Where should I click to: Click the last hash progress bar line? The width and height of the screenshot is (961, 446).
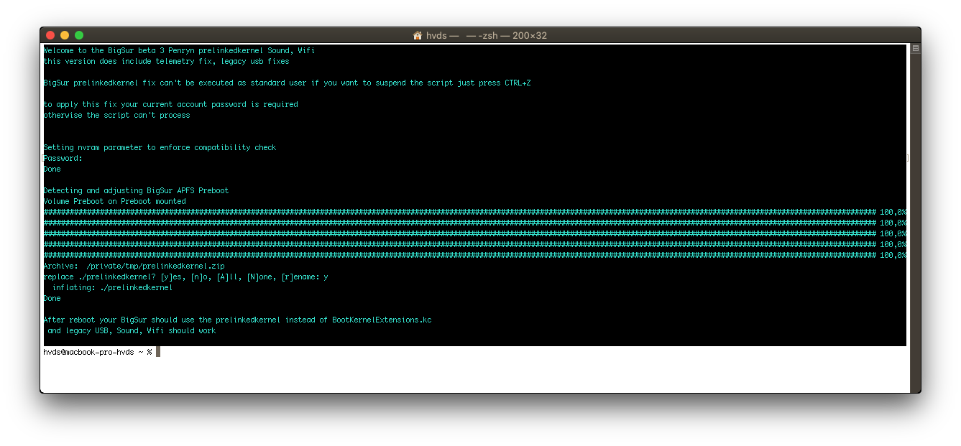tap(474, 255)
